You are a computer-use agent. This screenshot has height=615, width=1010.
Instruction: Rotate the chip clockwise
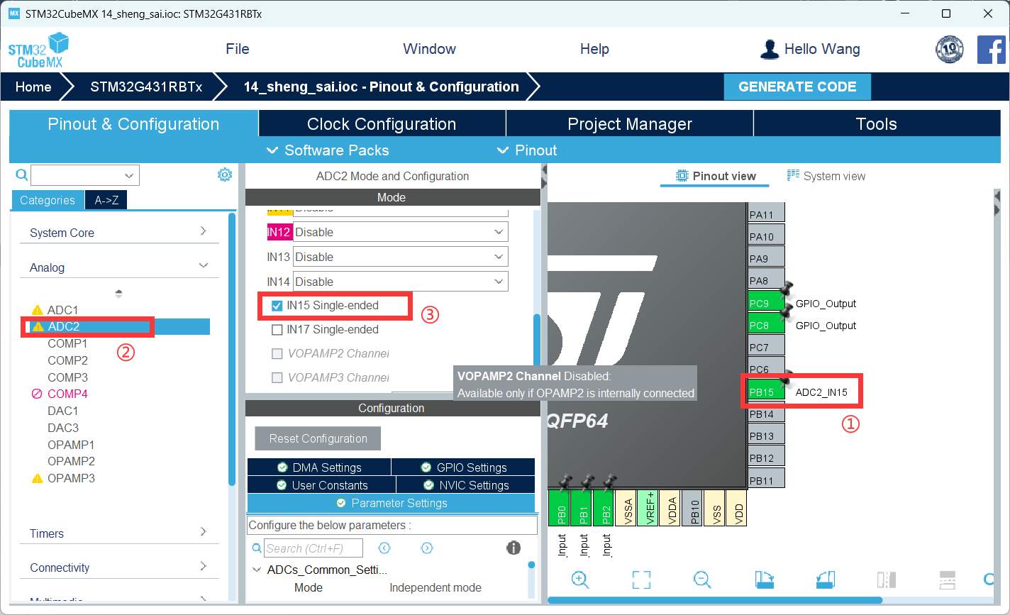[x=764, y=580]
